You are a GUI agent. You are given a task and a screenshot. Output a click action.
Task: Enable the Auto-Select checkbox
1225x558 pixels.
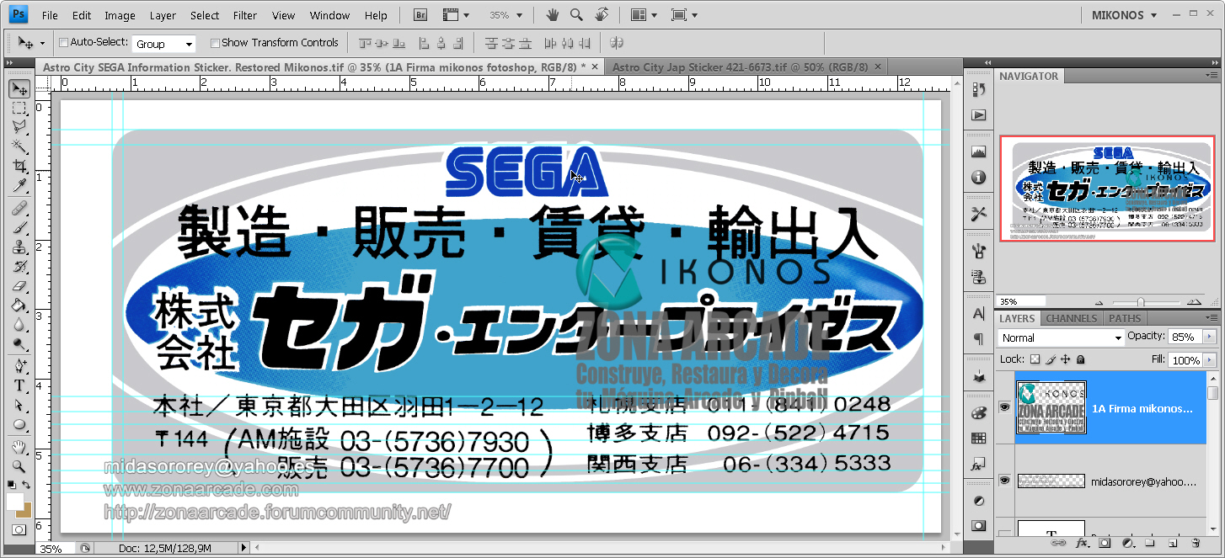(63, 42)
